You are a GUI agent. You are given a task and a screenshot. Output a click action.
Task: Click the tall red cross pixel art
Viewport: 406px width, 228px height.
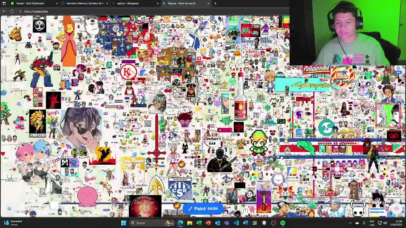pos(156,139)
